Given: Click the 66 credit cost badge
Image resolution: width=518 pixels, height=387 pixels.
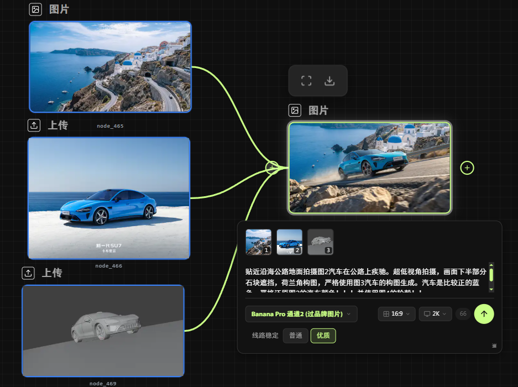Looking at the screenshot, I should tap(463, 314).
